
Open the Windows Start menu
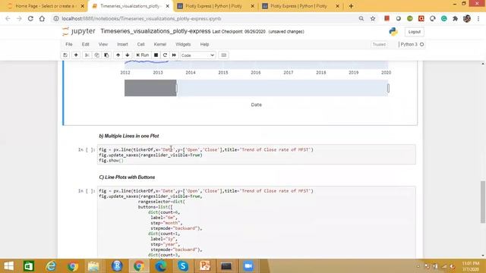click(8, 266)
